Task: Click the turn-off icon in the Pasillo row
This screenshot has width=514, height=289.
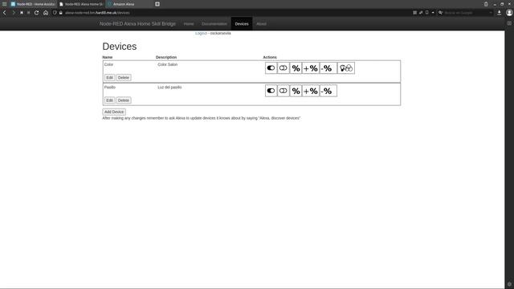Action: [284, 91]
